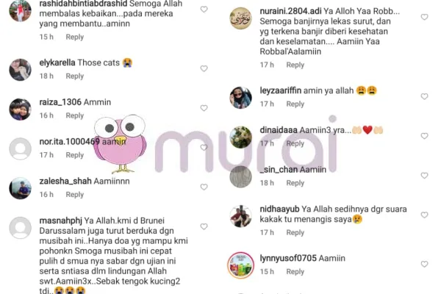
Task: Toggle like on dinaidaaa's comment
Action: [x=424, y=136]
